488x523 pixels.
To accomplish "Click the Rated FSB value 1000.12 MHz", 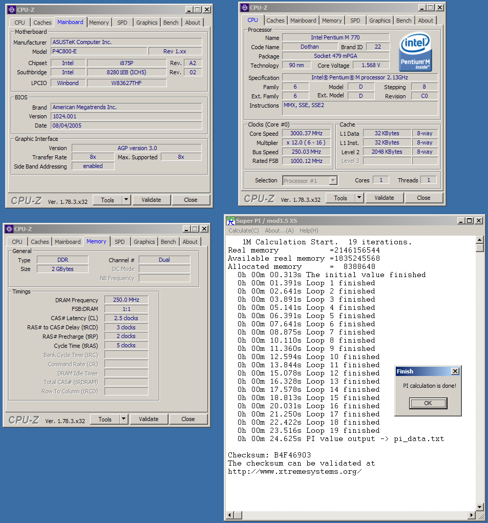I will click(x=306, y=161).
